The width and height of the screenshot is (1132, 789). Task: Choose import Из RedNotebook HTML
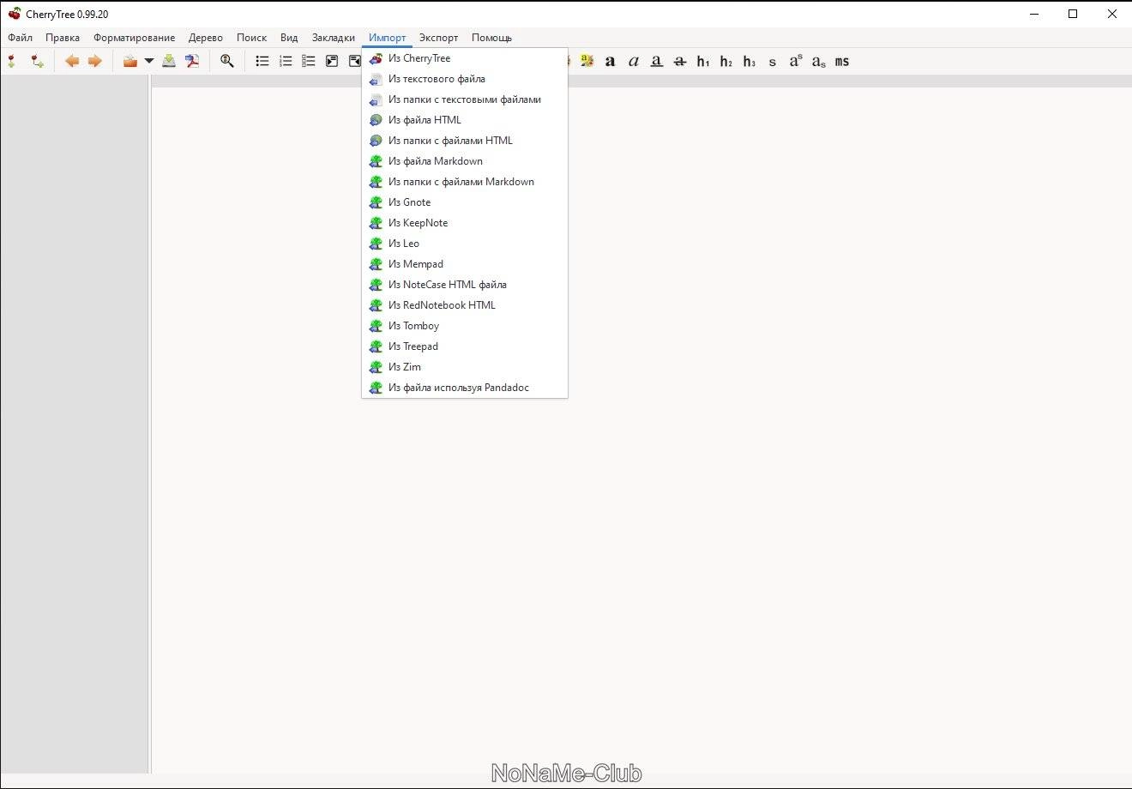465,305
